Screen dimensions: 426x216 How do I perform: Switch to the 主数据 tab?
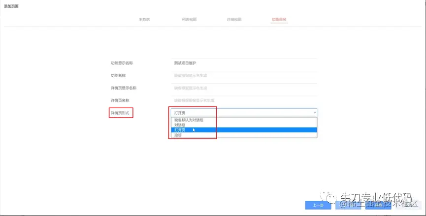[x=144, y=20]
